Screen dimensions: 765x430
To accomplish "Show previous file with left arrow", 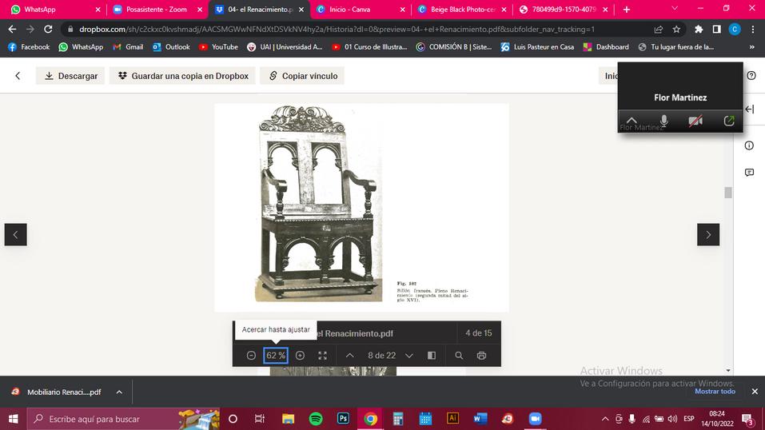I will (x=16, y=235).
